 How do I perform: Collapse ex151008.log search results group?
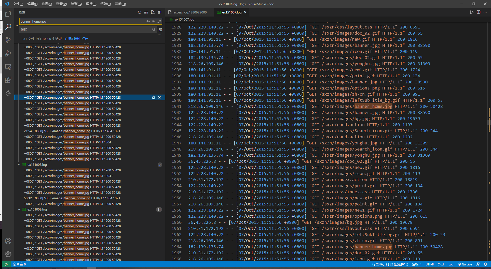[x=19, y=165]
